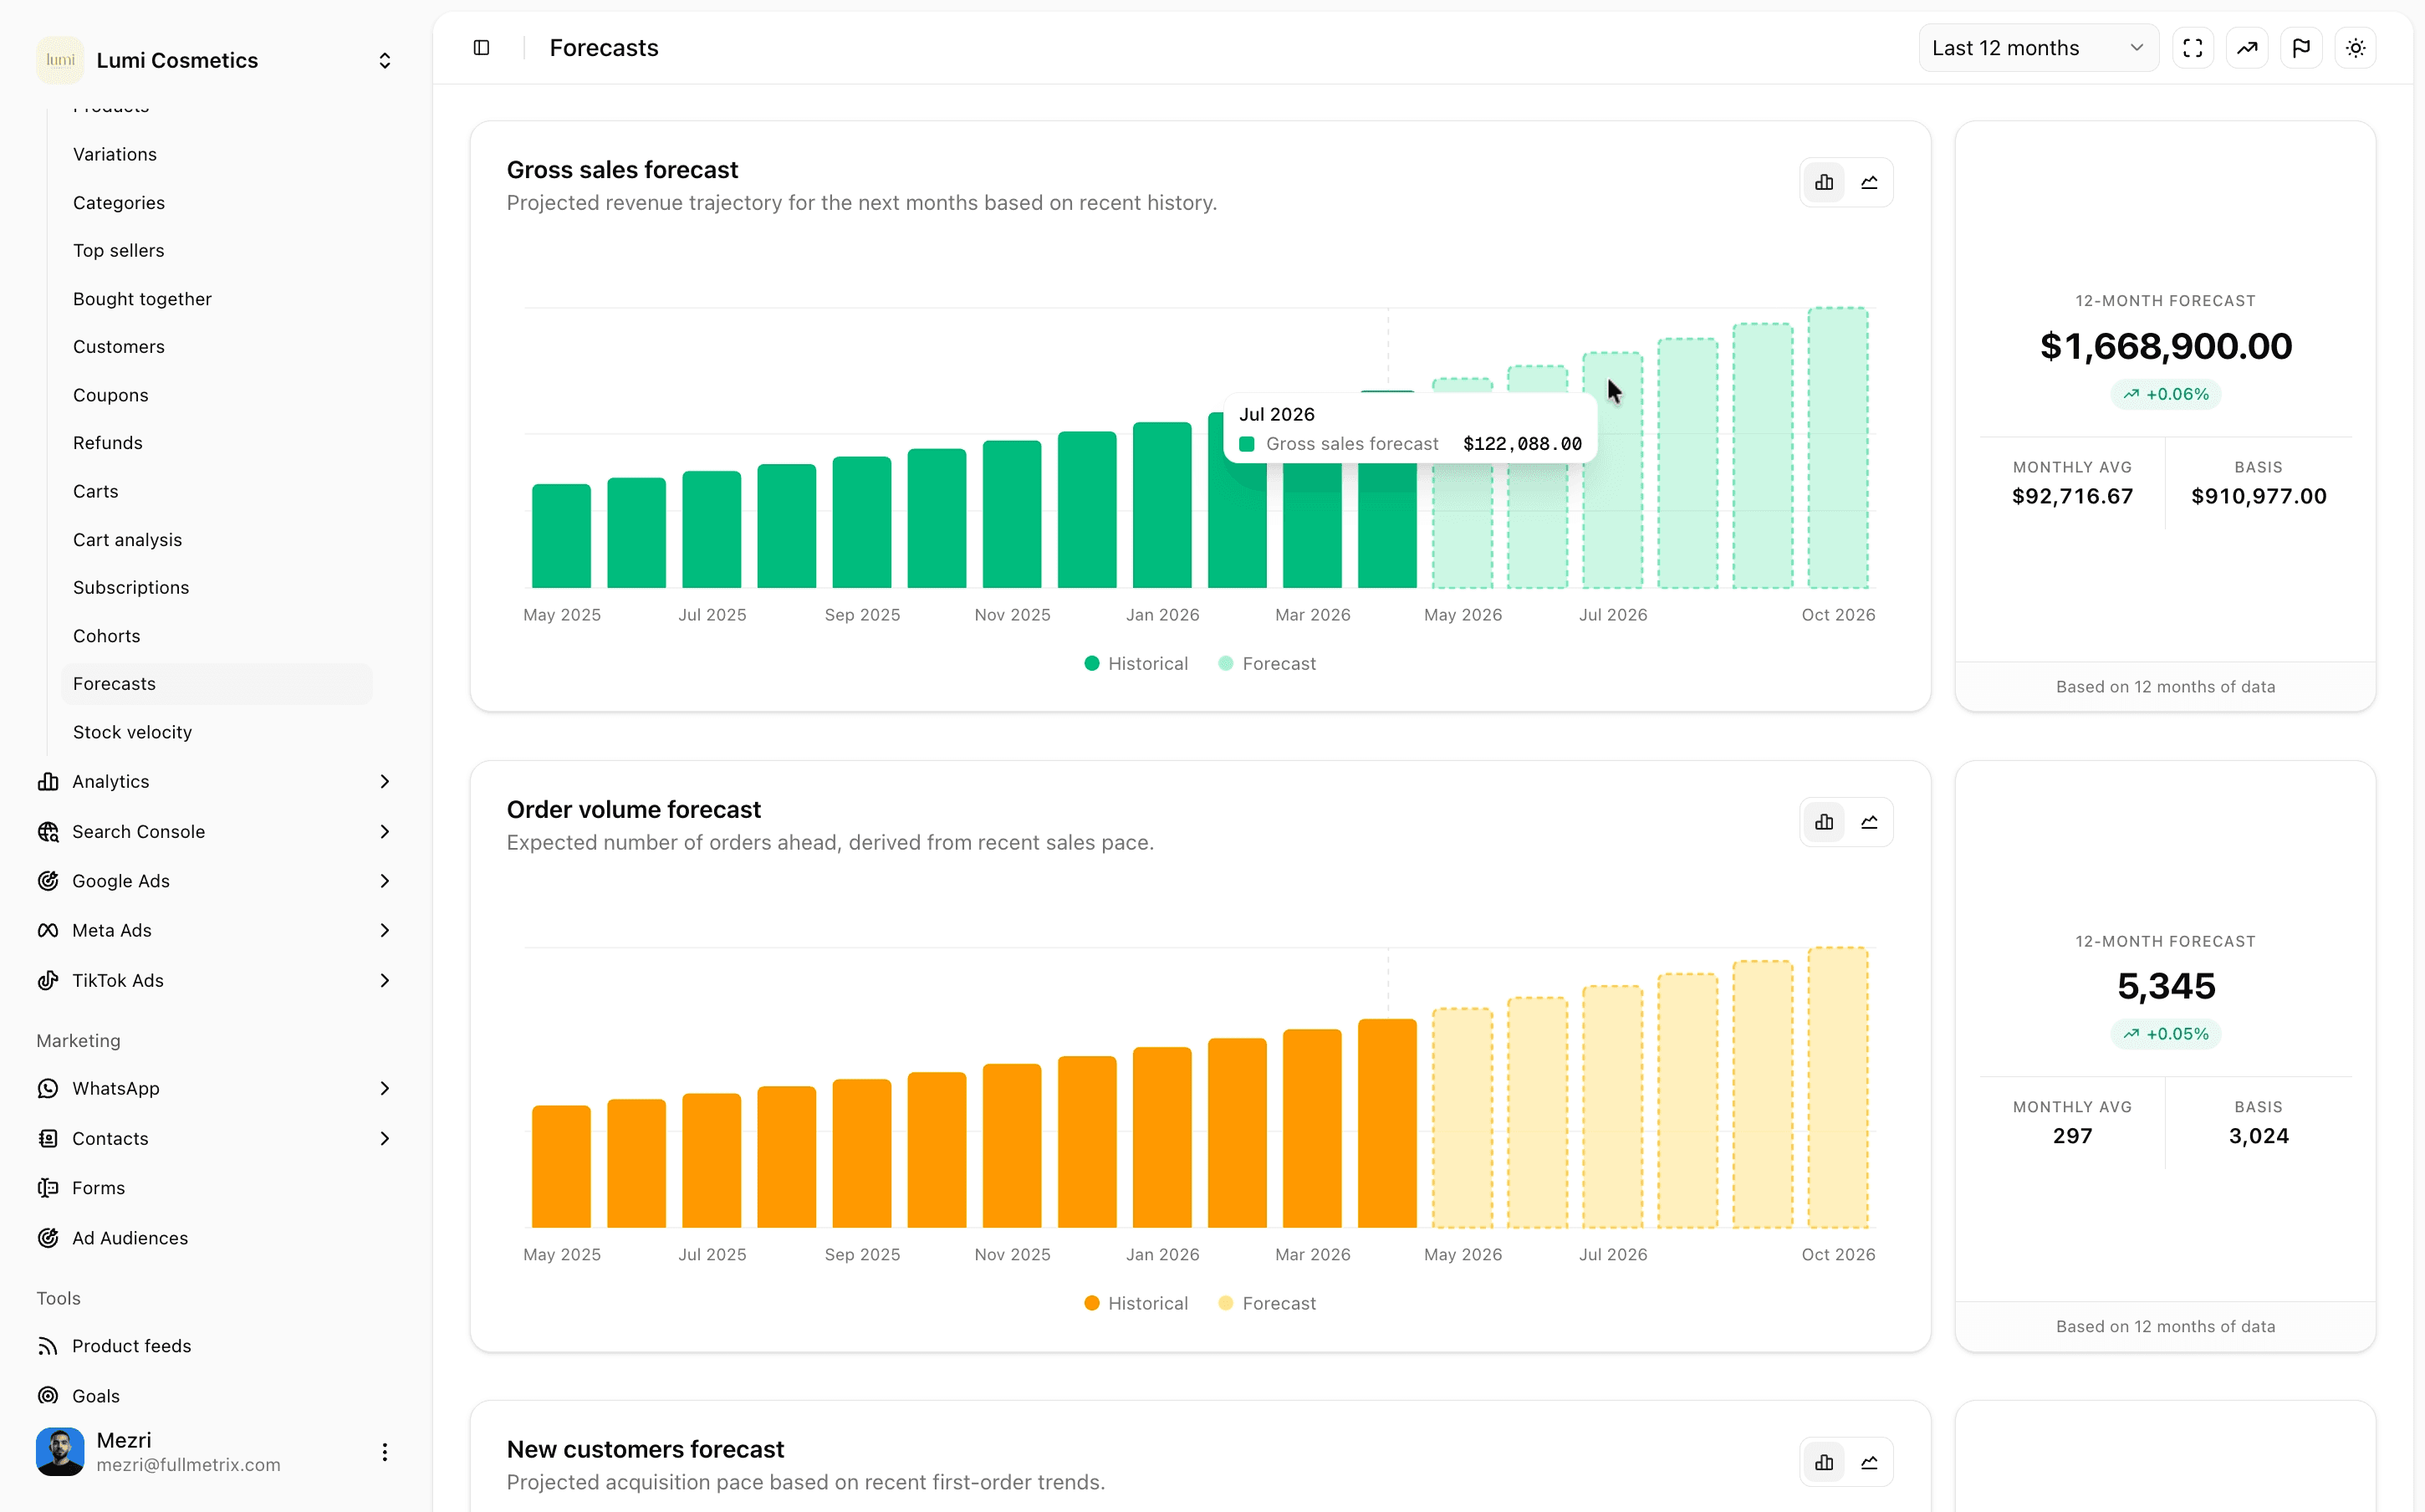The width and height of the screenshot is (2425, 1512).
Task: Click the $910,977.00 basis value
Action: 2258,496
